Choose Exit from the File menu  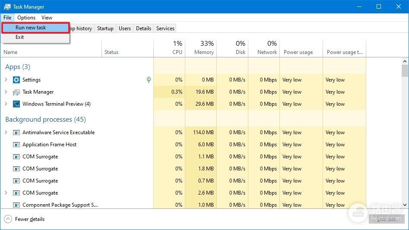tap(35, 37)
